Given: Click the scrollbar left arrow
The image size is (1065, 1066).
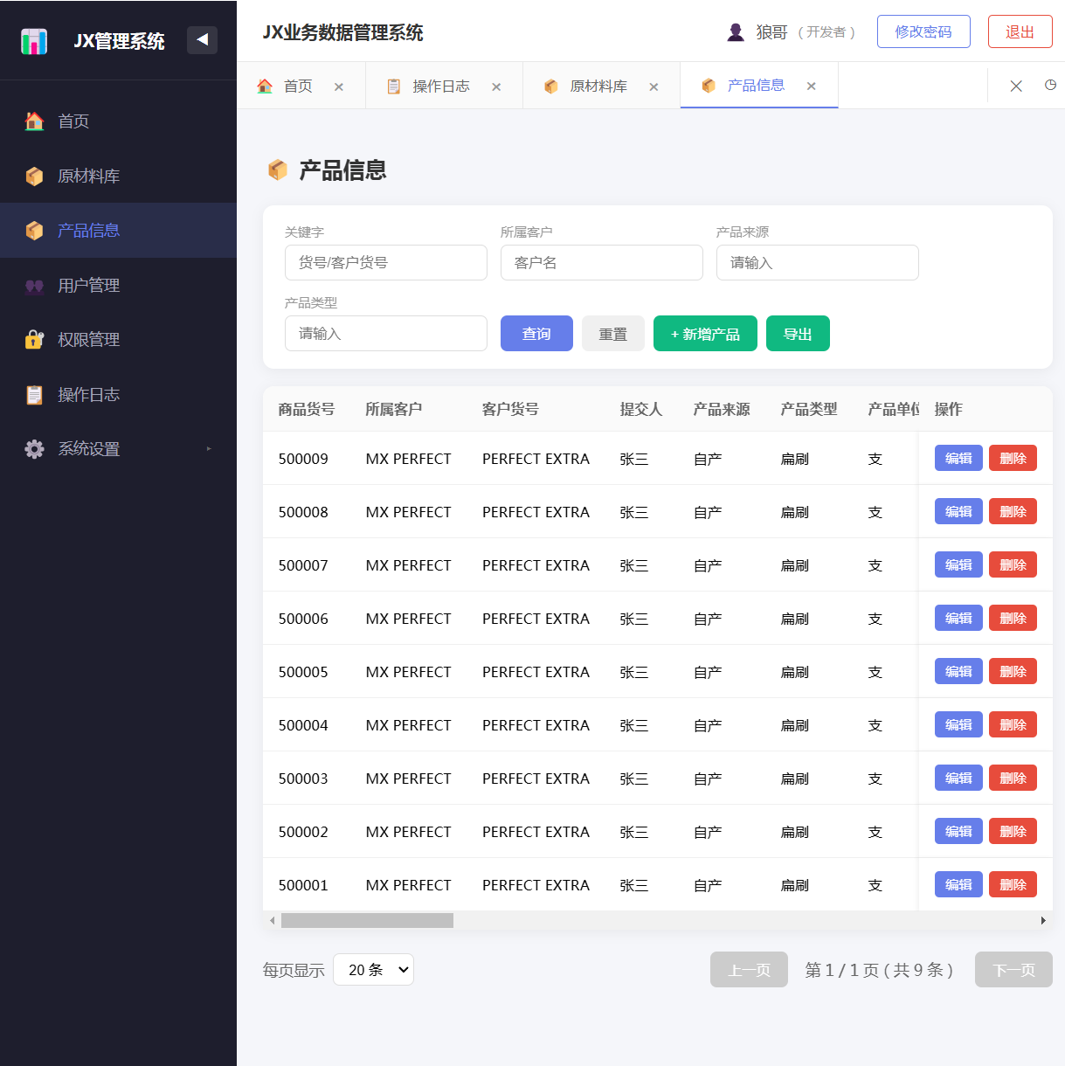Looking at the screenshot, I should 272,920.
